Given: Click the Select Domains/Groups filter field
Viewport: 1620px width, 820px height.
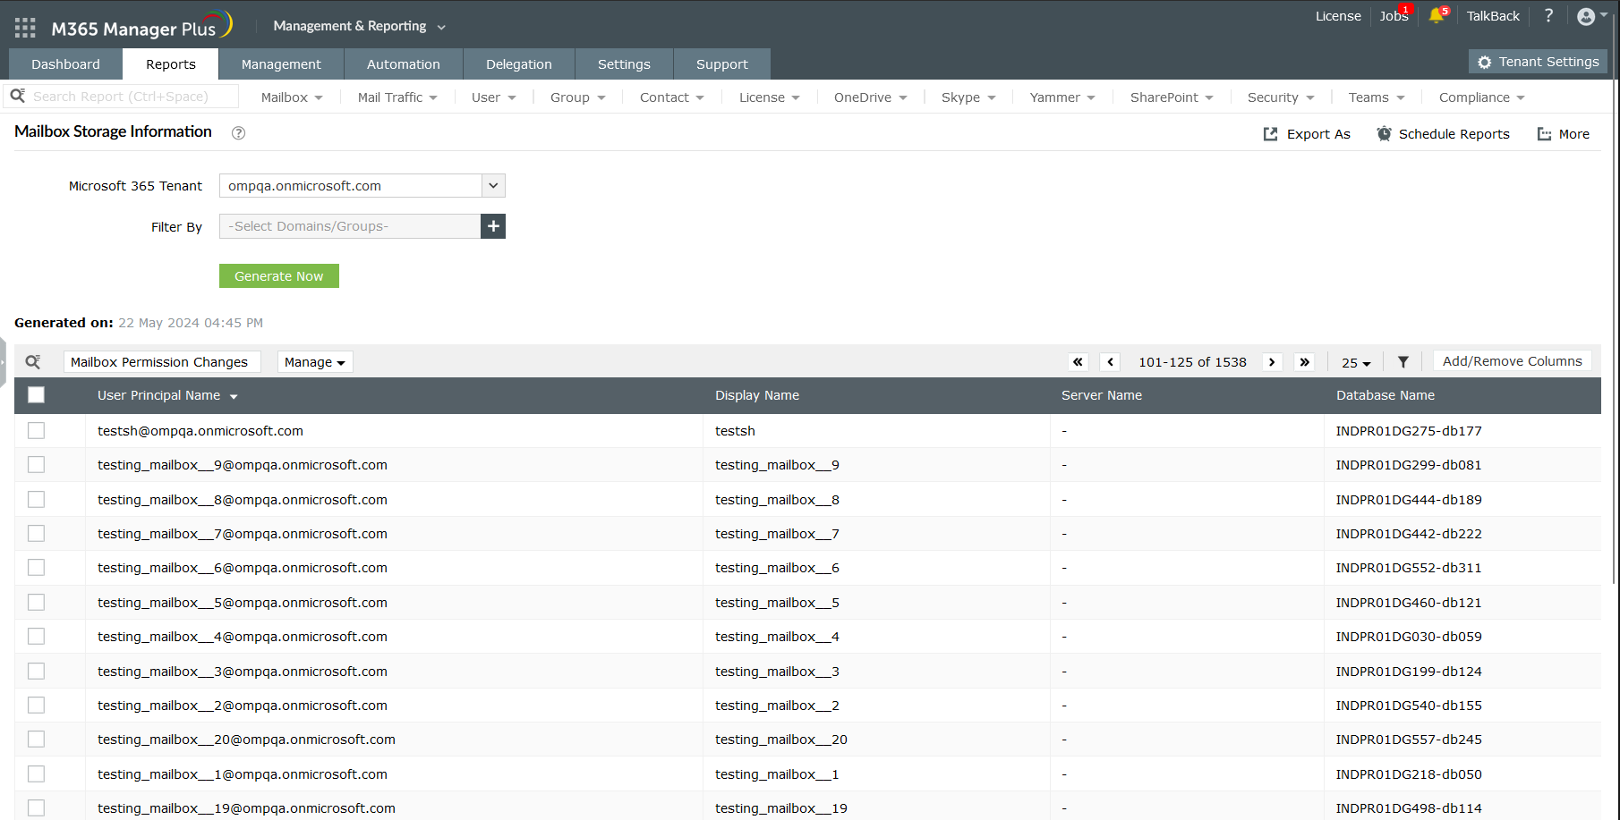Looking at the screenshot, I should point(350,226).
